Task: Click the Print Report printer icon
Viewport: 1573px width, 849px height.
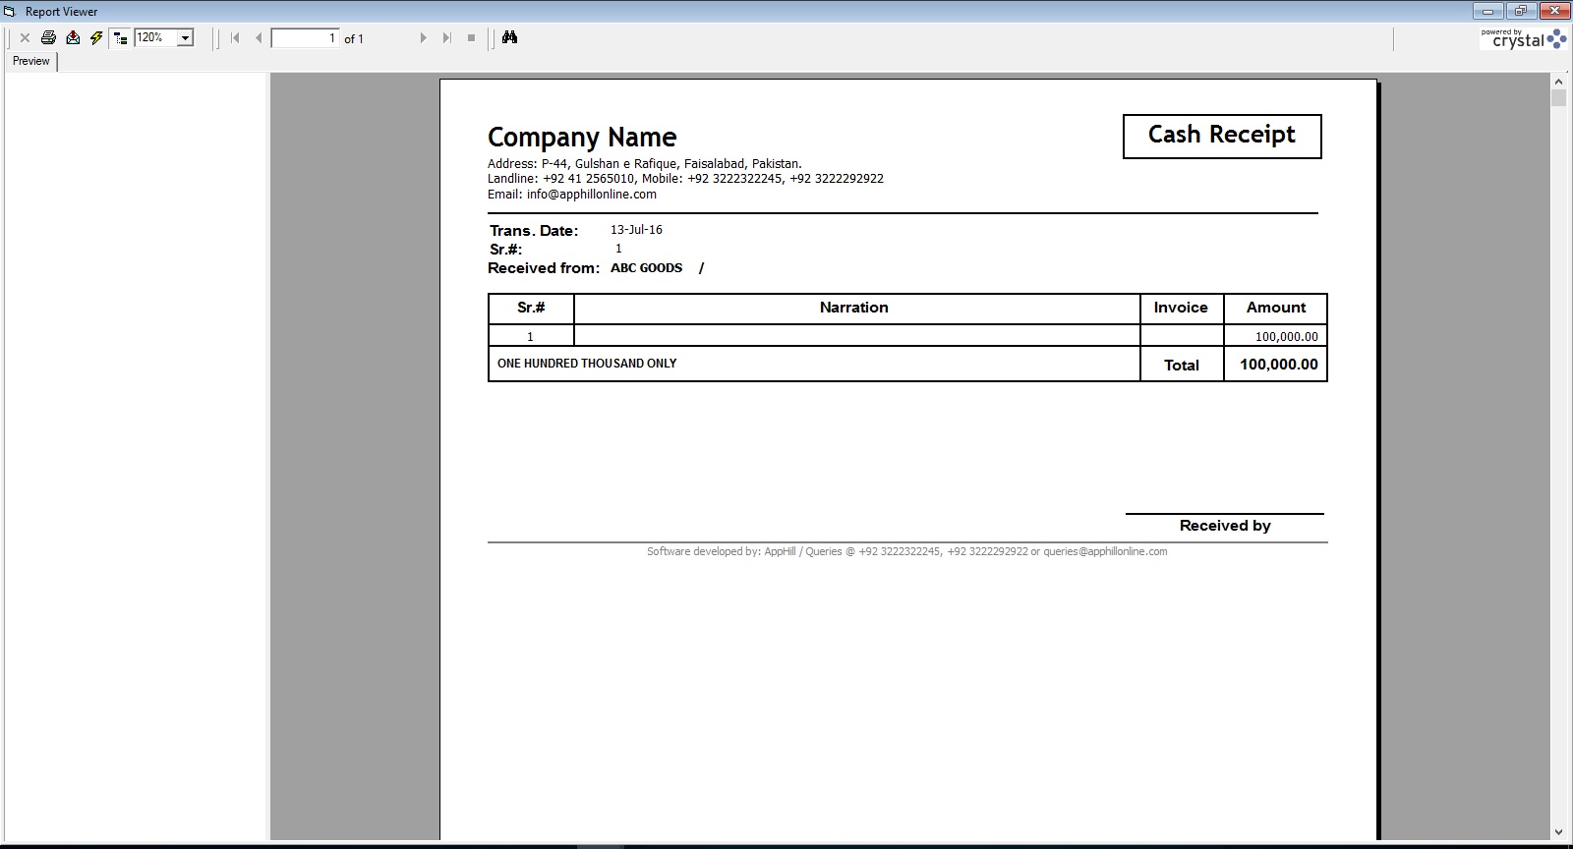Action: (48, 37)
